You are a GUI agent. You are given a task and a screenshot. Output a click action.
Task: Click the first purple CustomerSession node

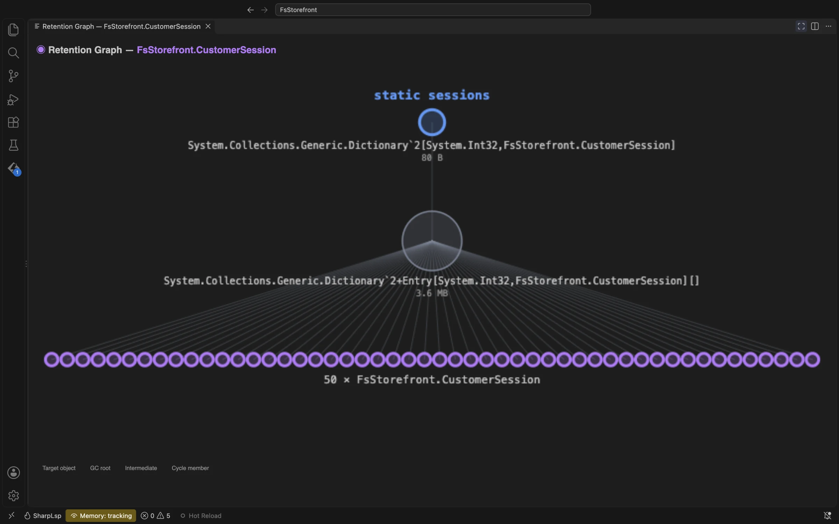pos(51,359)
